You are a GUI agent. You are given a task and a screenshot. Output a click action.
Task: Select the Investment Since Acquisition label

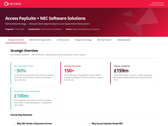(x=27, y=91)
